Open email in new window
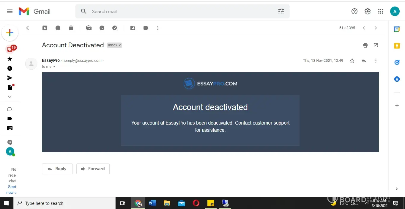405x209 pixels. point(376,45)
